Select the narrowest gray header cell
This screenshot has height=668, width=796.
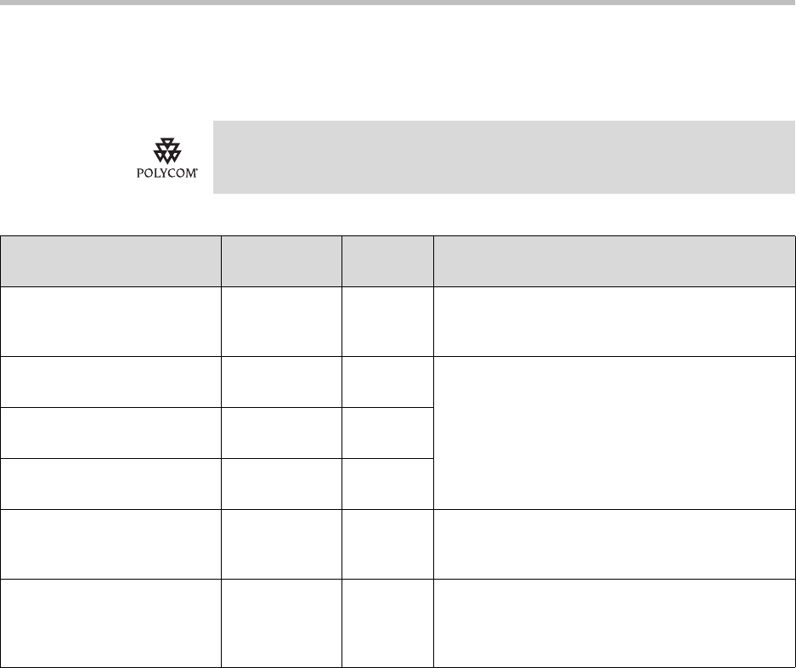388,261
